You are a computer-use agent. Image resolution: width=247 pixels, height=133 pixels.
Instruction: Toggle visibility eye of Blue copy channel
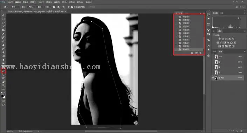213,78
